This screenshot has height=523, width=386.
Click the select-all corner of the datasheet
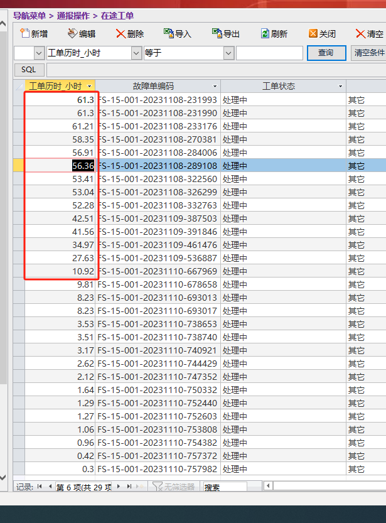pyautogui.click(x=19, y=87)
